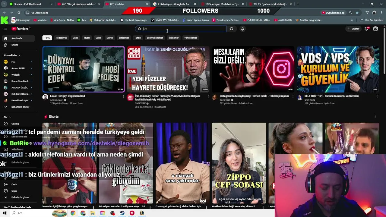
Task: Select the Son yüklenenler chip
Action: point(155,38)
